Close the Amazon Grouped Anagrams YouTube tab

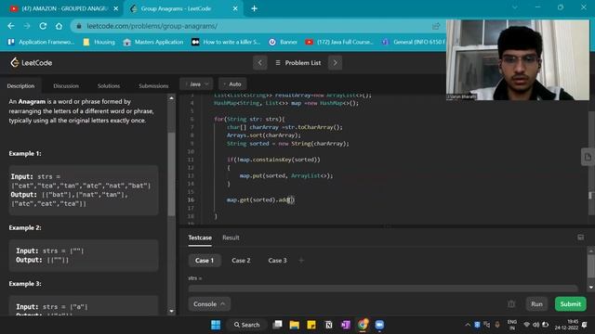(x=115, y=8)
